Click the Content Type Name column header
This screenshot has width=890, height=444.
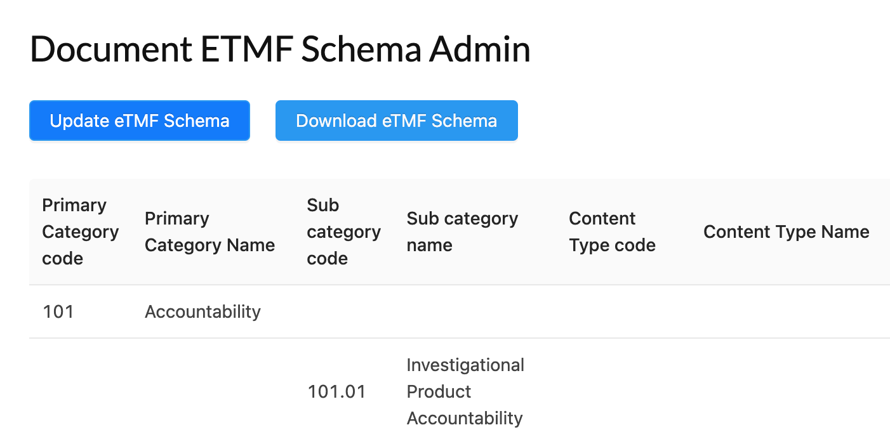[786, 232]
